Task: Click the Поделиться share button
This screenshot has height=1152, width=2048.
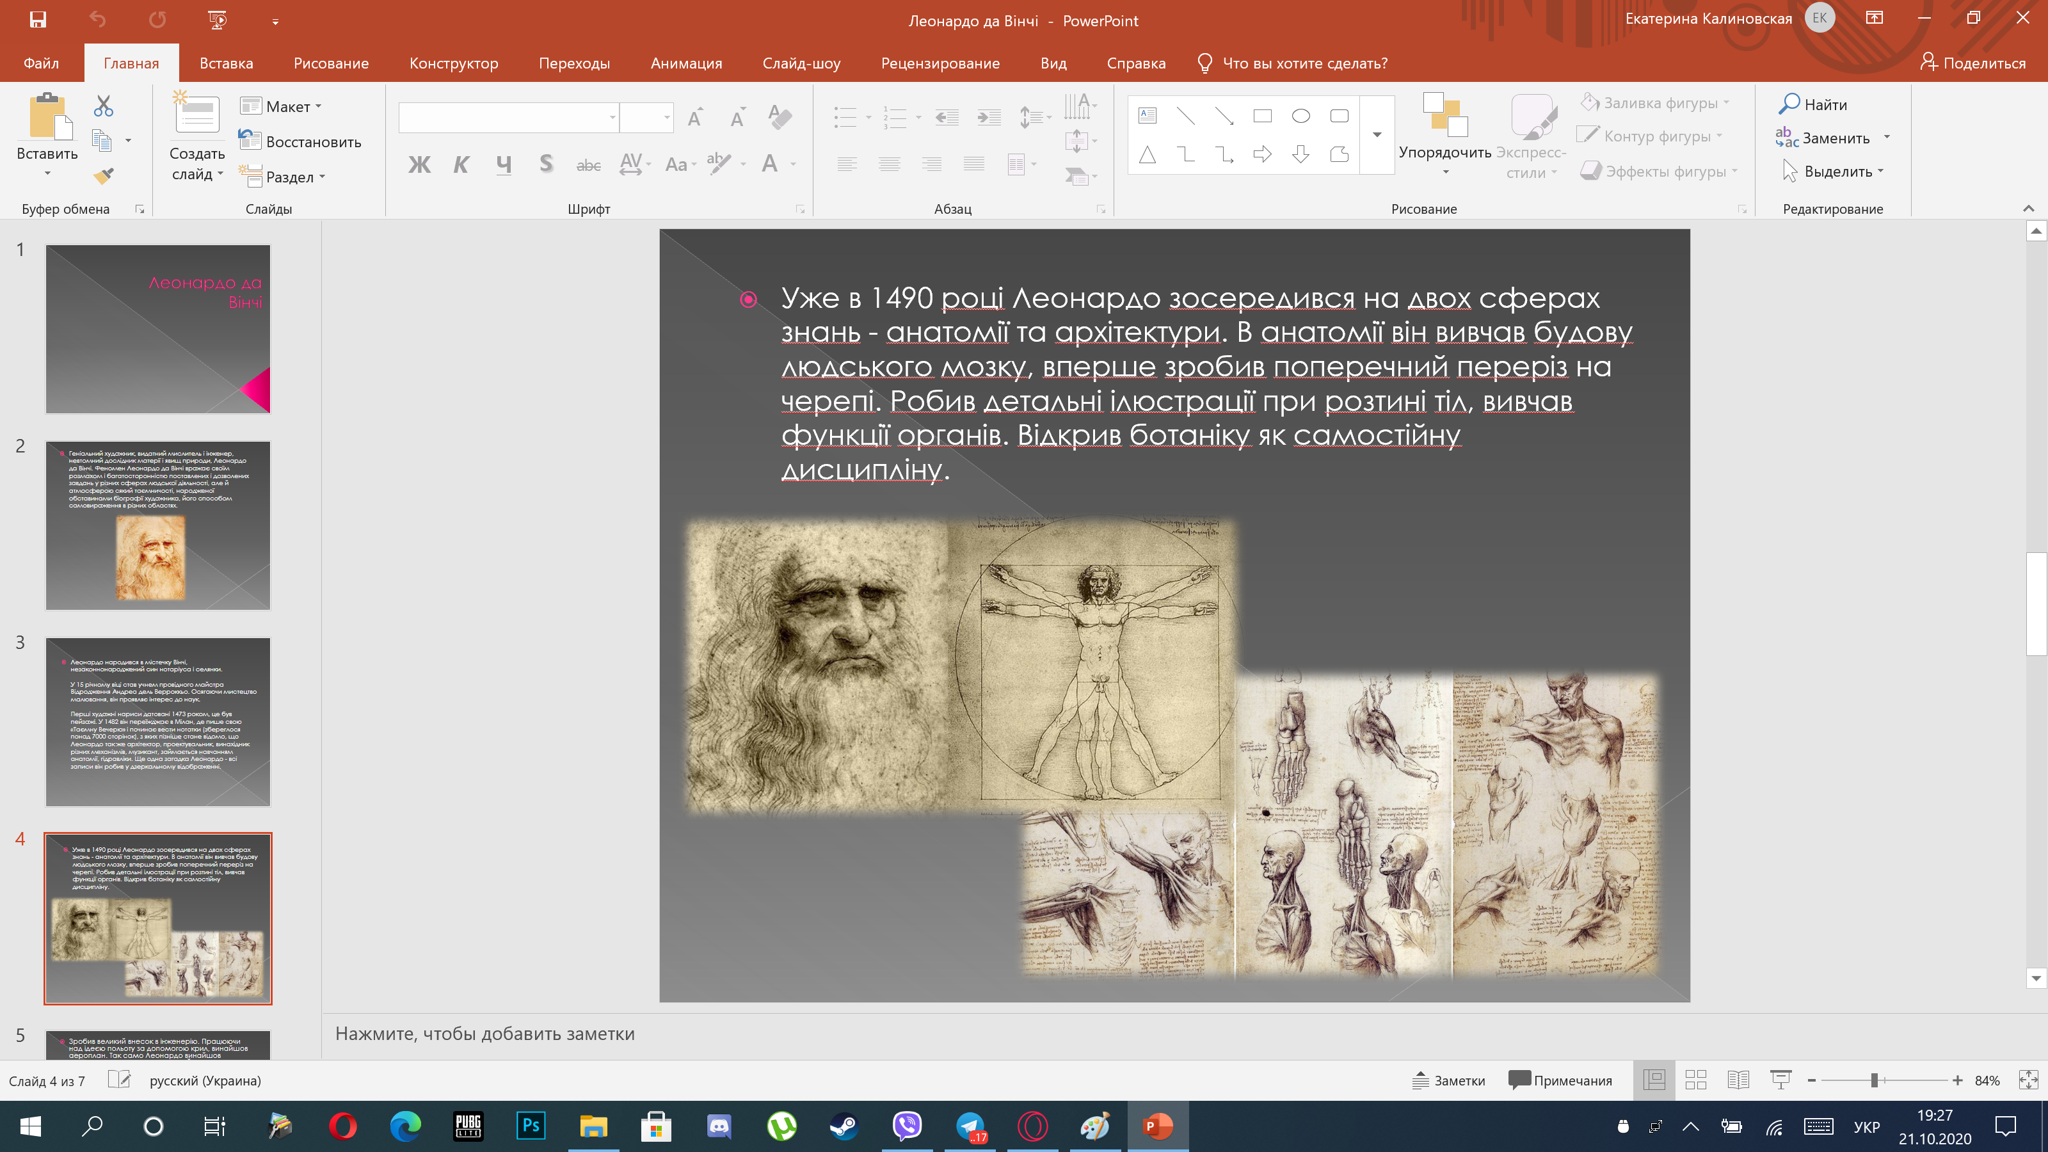Action: coord(1973,63)
